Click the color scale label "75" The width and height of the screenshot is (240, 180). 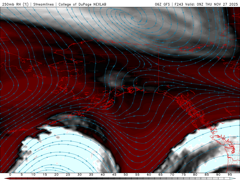[184, 175]
